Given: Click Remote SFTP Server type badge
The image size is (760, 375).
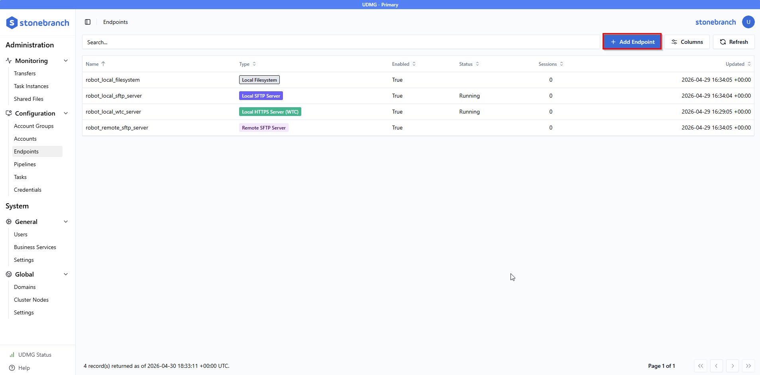Looking at the screenshot, I should click(x=264, y=128).
